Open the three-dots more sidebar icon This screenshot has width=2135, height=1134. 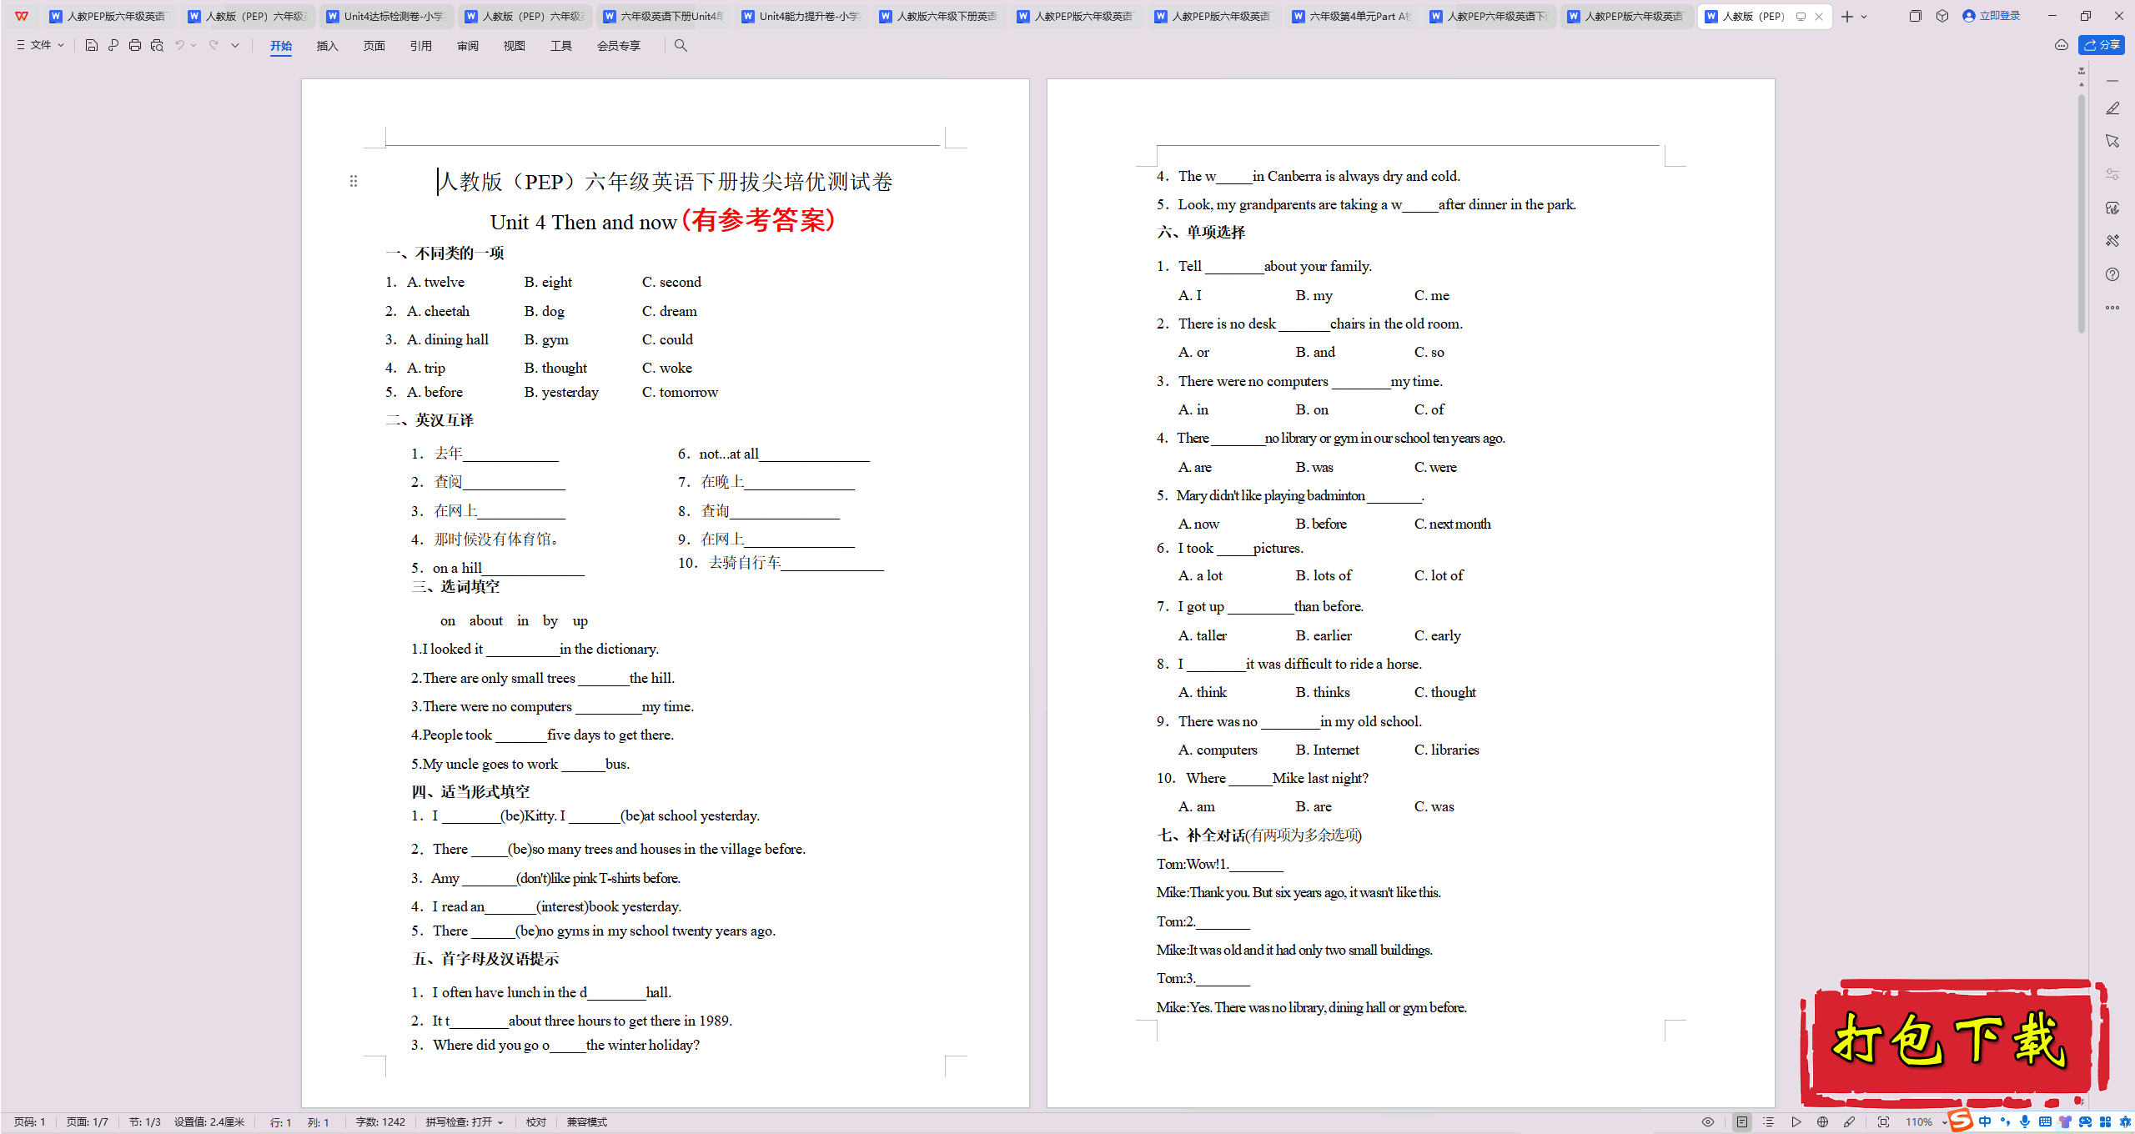(x=2112, y=308)
